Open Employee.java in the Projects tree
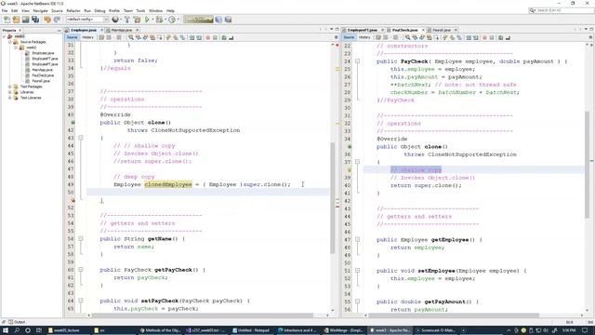595x335 pixels. click(x=43, y=53)
